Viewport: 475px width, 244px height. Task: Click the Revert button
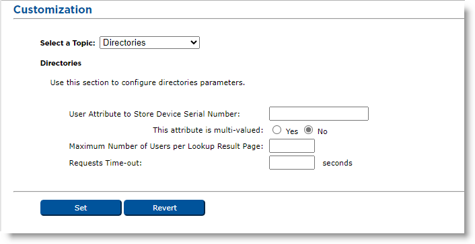click(x=164, y=208)
